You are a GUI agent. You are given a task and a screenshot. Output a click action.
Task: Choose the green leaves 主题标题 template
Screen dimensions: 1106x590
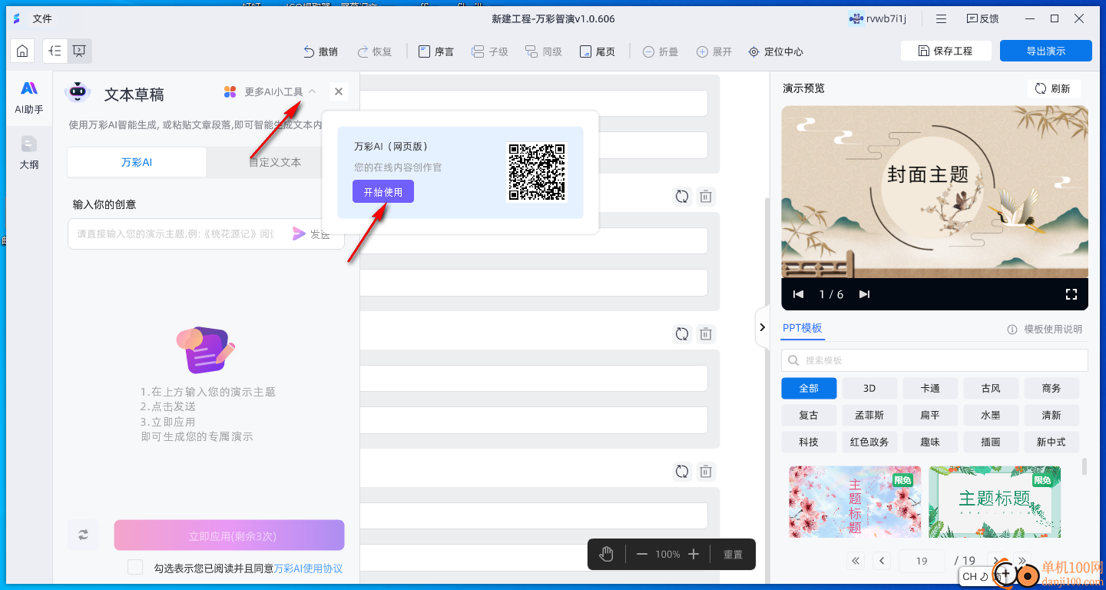[x=995, y=502]
